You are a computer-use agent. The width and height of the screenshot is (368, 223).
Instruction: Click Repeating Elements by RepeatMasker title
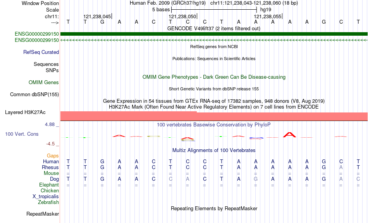click(x=214, y=208)
